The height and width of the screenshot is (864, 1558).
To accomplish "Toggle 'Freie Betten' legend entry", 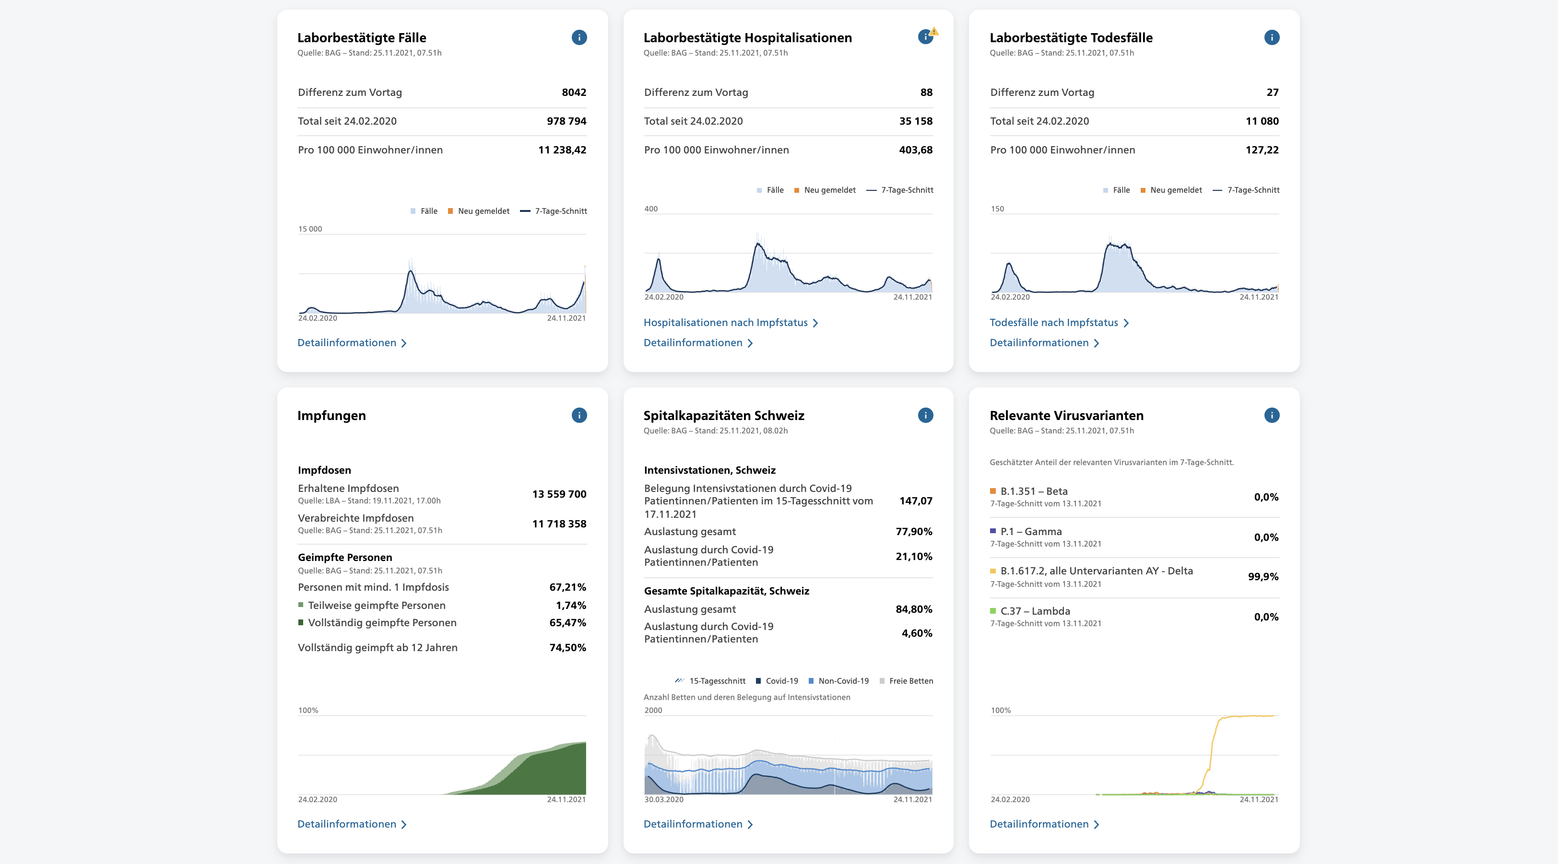I will [906, 681].
